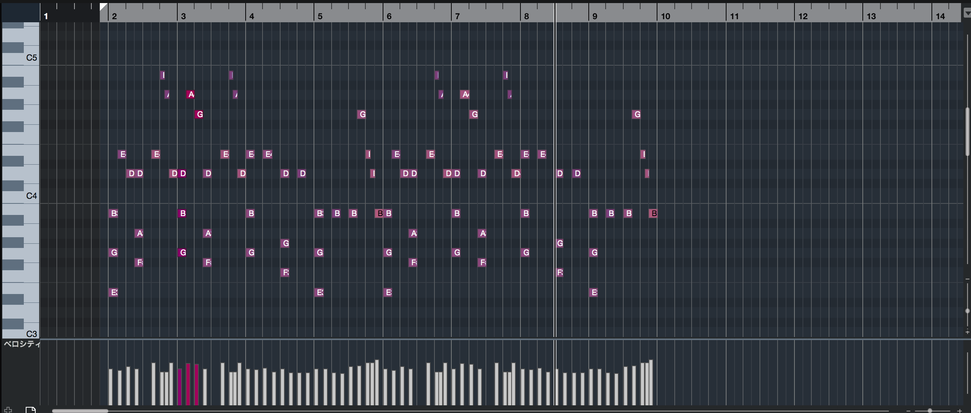This screenshot has height=413, width=971.
Task: Click the horizontal scrollbar thumb
Action: 80,411
